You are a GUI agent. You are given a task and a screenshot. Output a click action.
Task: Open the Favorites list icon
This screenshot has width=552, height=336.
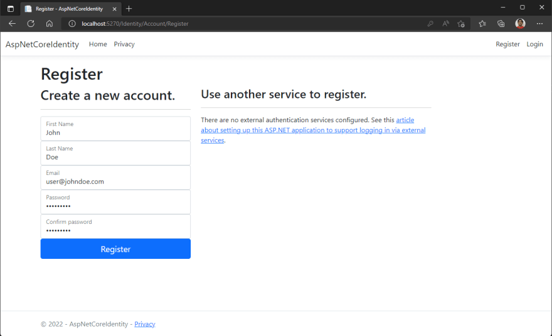[x=482, y=24]
